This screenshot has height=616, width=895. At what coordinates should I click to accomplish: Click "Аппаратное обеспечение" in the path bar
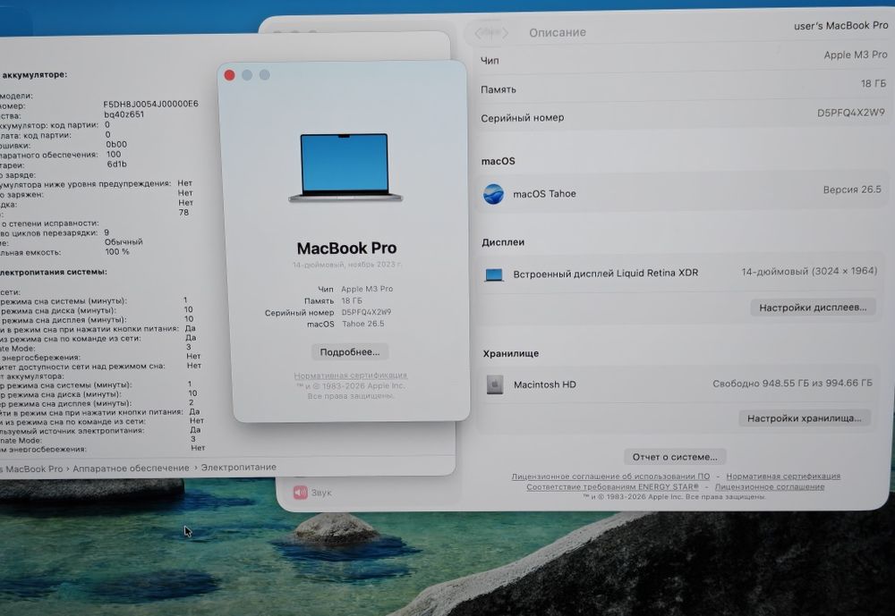[x=131, y=468]
